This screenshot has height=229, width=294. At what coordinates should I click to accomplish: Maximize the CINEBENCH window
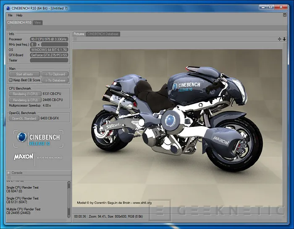click(x=270, y=7)
